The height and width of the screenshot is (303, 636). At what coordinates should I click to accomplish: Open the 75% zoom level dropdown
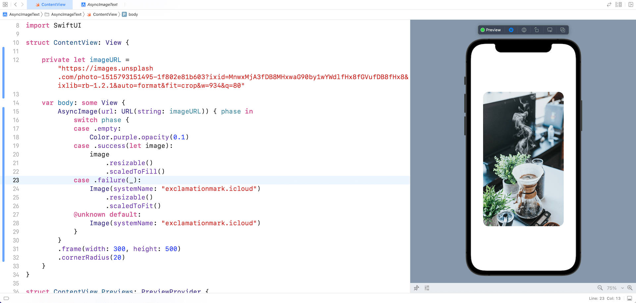(615, 288)
